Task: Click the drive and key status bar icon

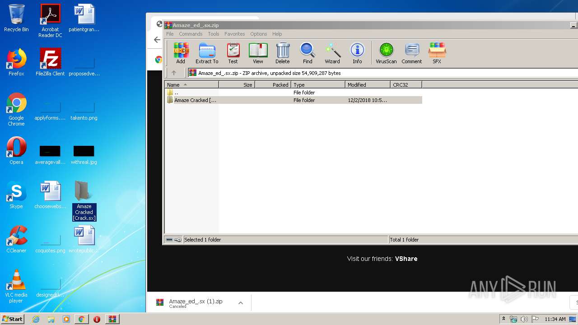Action: (x=174, y=240)
